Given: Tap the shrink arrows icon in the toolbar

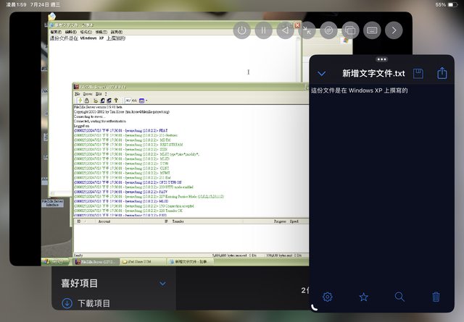Looking at the screenshot, I should tap(307, 30).
